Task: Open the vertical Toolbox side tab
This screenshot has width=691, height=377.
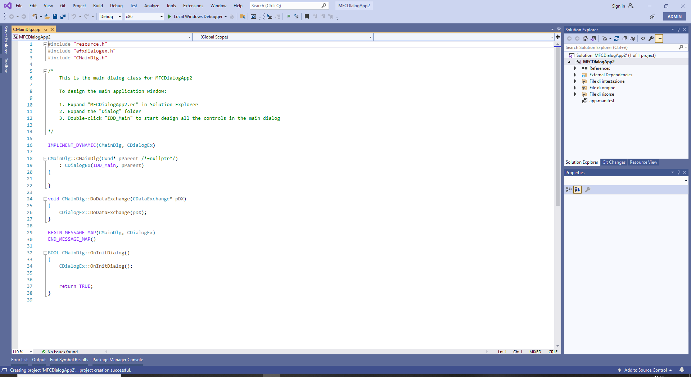Action: point(6,65)
